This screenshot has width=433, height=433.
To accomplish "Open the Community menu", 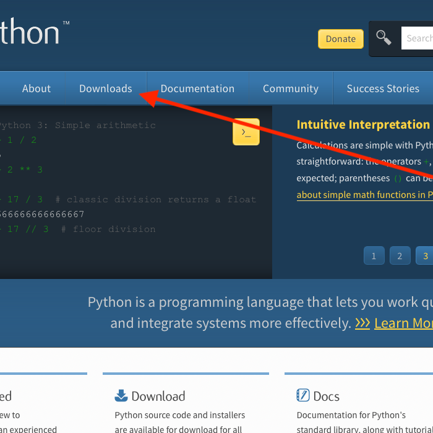I will 291,88.
